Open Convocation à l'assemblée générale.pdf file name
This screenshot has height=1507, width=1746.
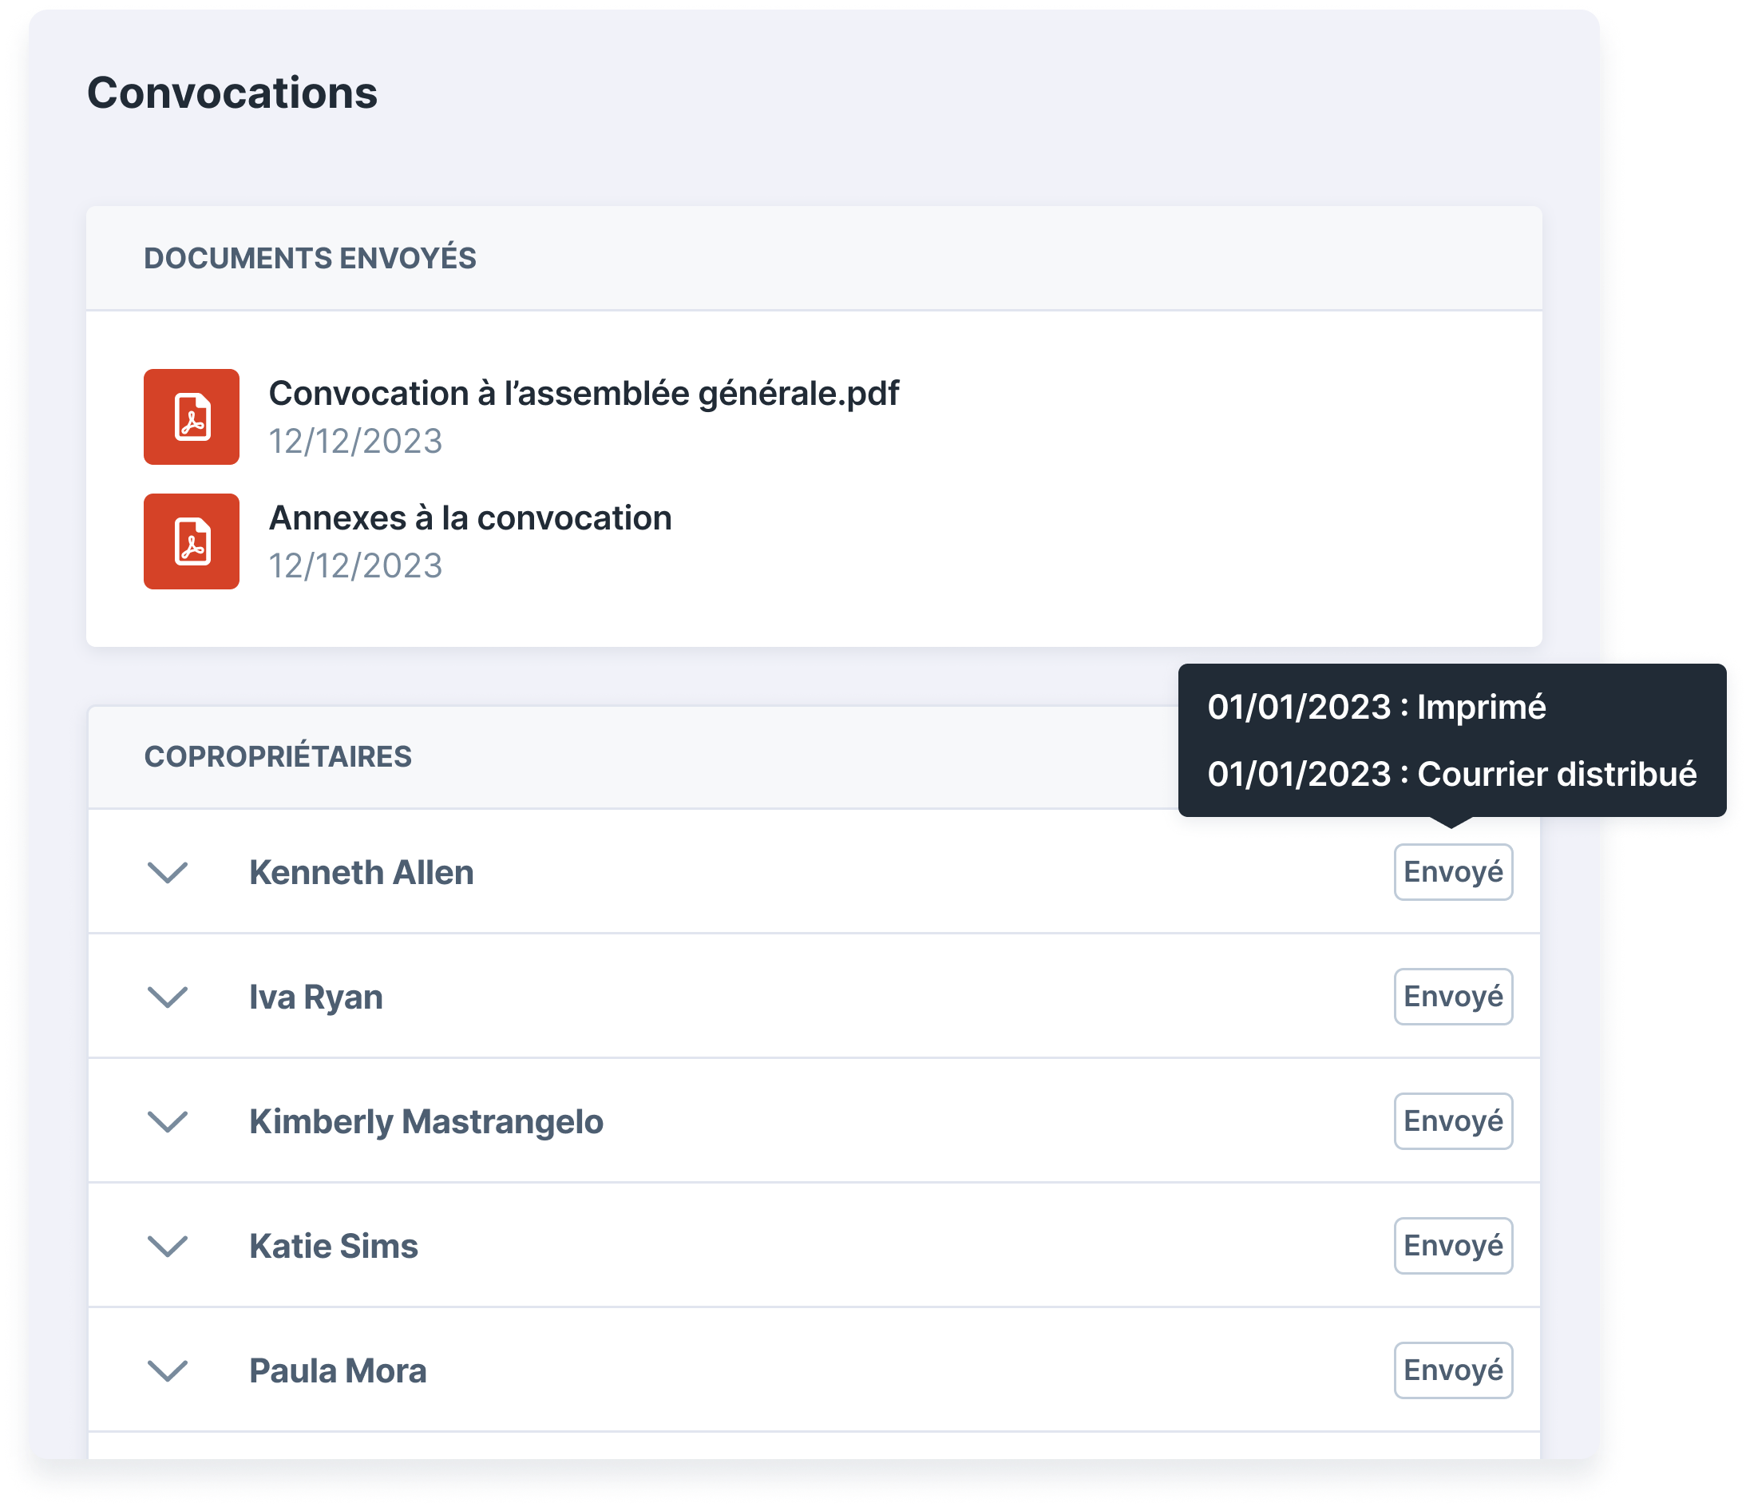tap(584, 394)
